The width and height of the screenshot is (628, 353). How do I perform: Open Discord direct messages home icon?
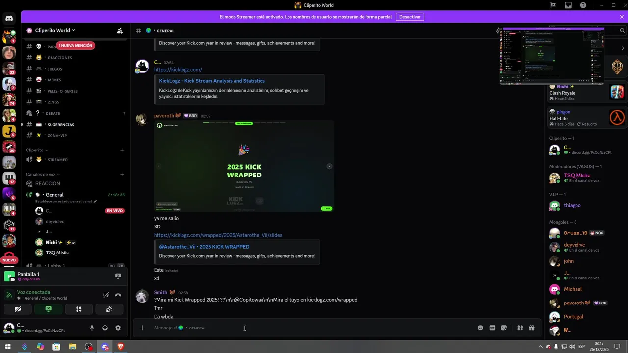click(9, 19)
